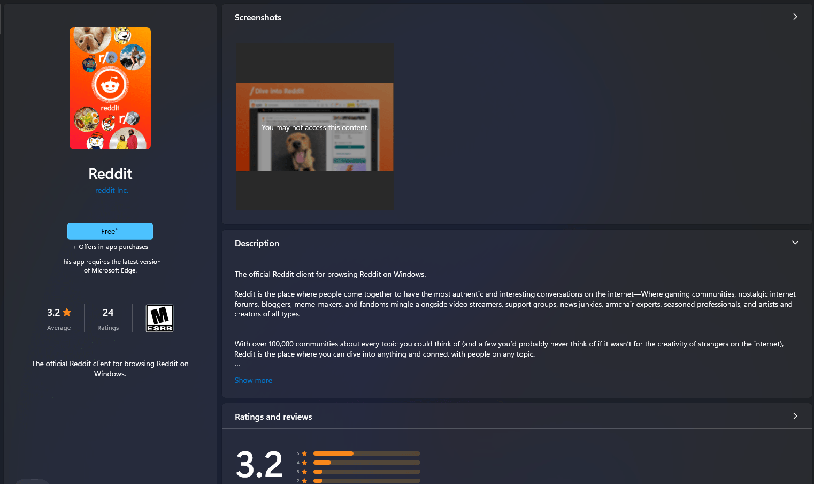Click the Reddit app icon artwork
The image size is (814, 484).
tap(110, 88)
